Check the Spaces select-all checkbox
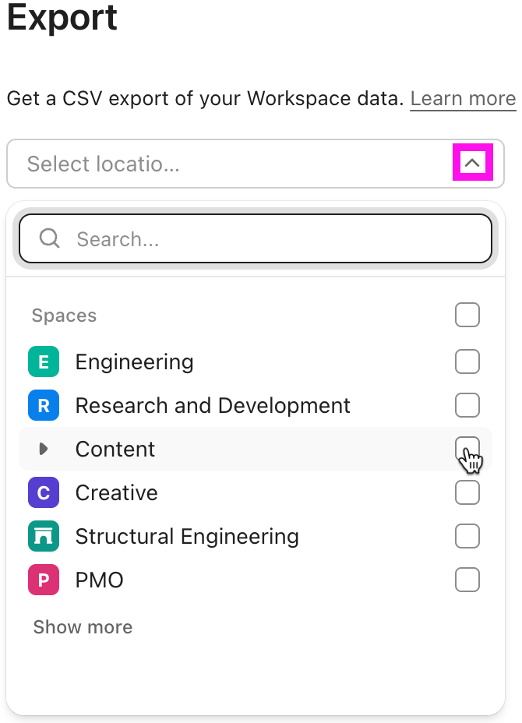The image size is (522, 723). (467, 315)
